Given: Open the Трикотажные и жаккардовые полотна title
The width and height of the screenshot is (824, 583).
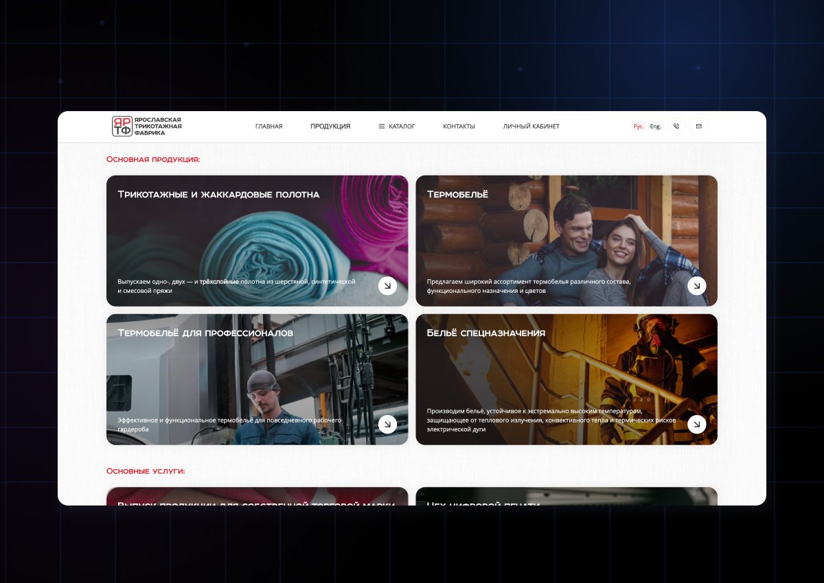Looking at the screenshot, I should click(x=218, y=194).
